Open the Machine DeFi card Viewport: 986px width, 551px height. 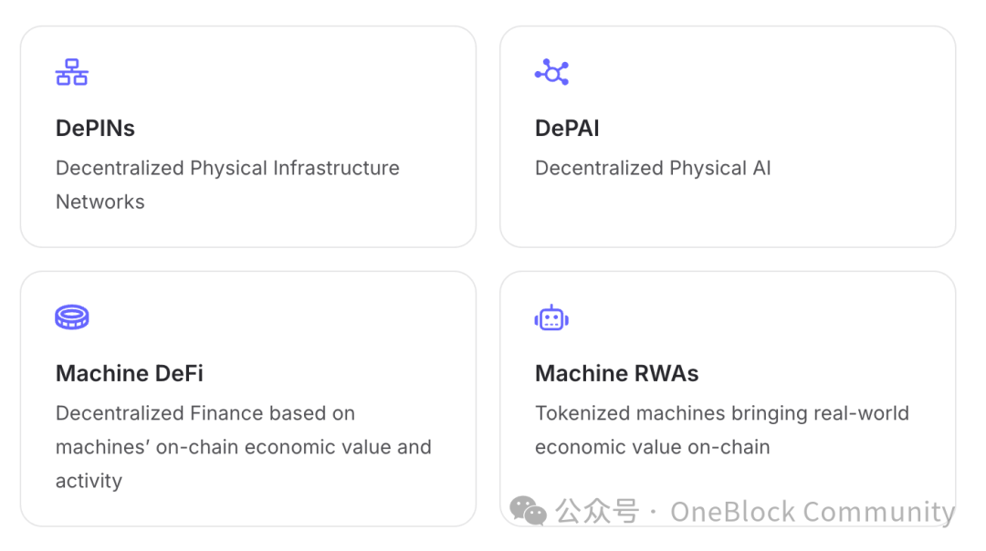click(x=248, y=399)
